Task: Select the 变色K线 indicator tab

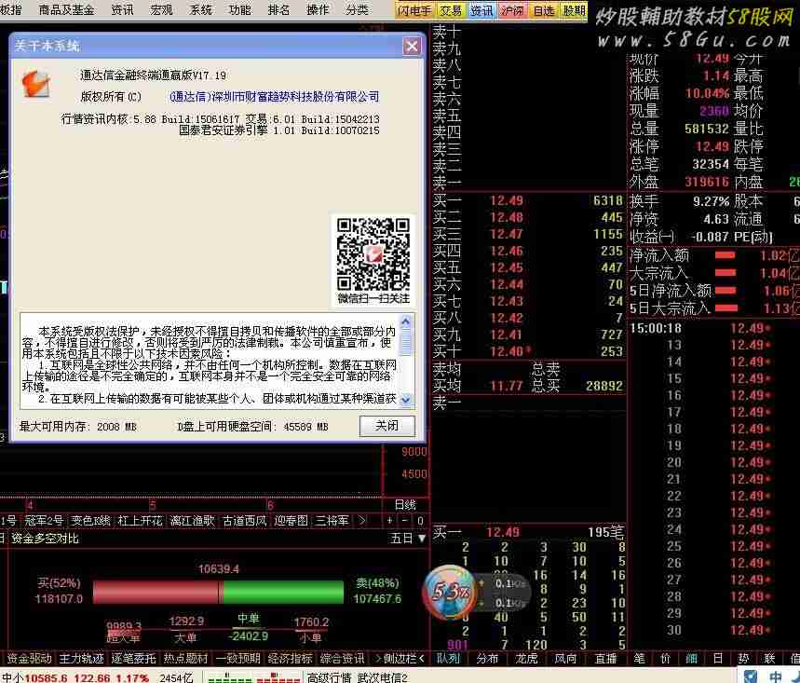Action: pos(91,521)
